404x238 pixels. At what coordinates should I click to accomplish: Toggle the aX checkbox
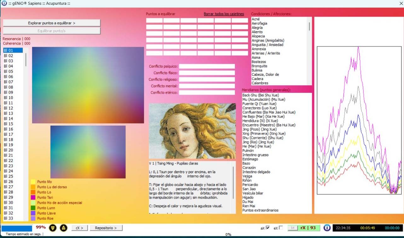pos(268,228)
